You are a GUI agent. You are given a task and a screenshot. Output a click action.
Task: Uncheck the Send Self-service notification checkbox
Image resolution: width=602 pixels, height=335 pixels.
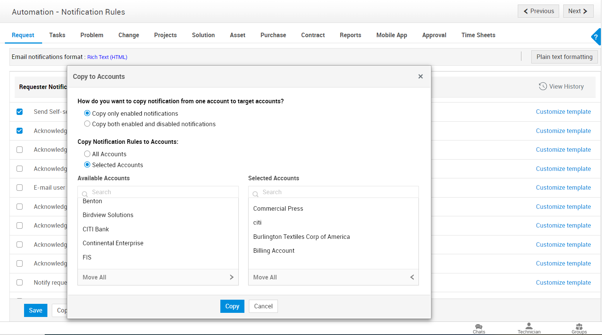[20, 112]
